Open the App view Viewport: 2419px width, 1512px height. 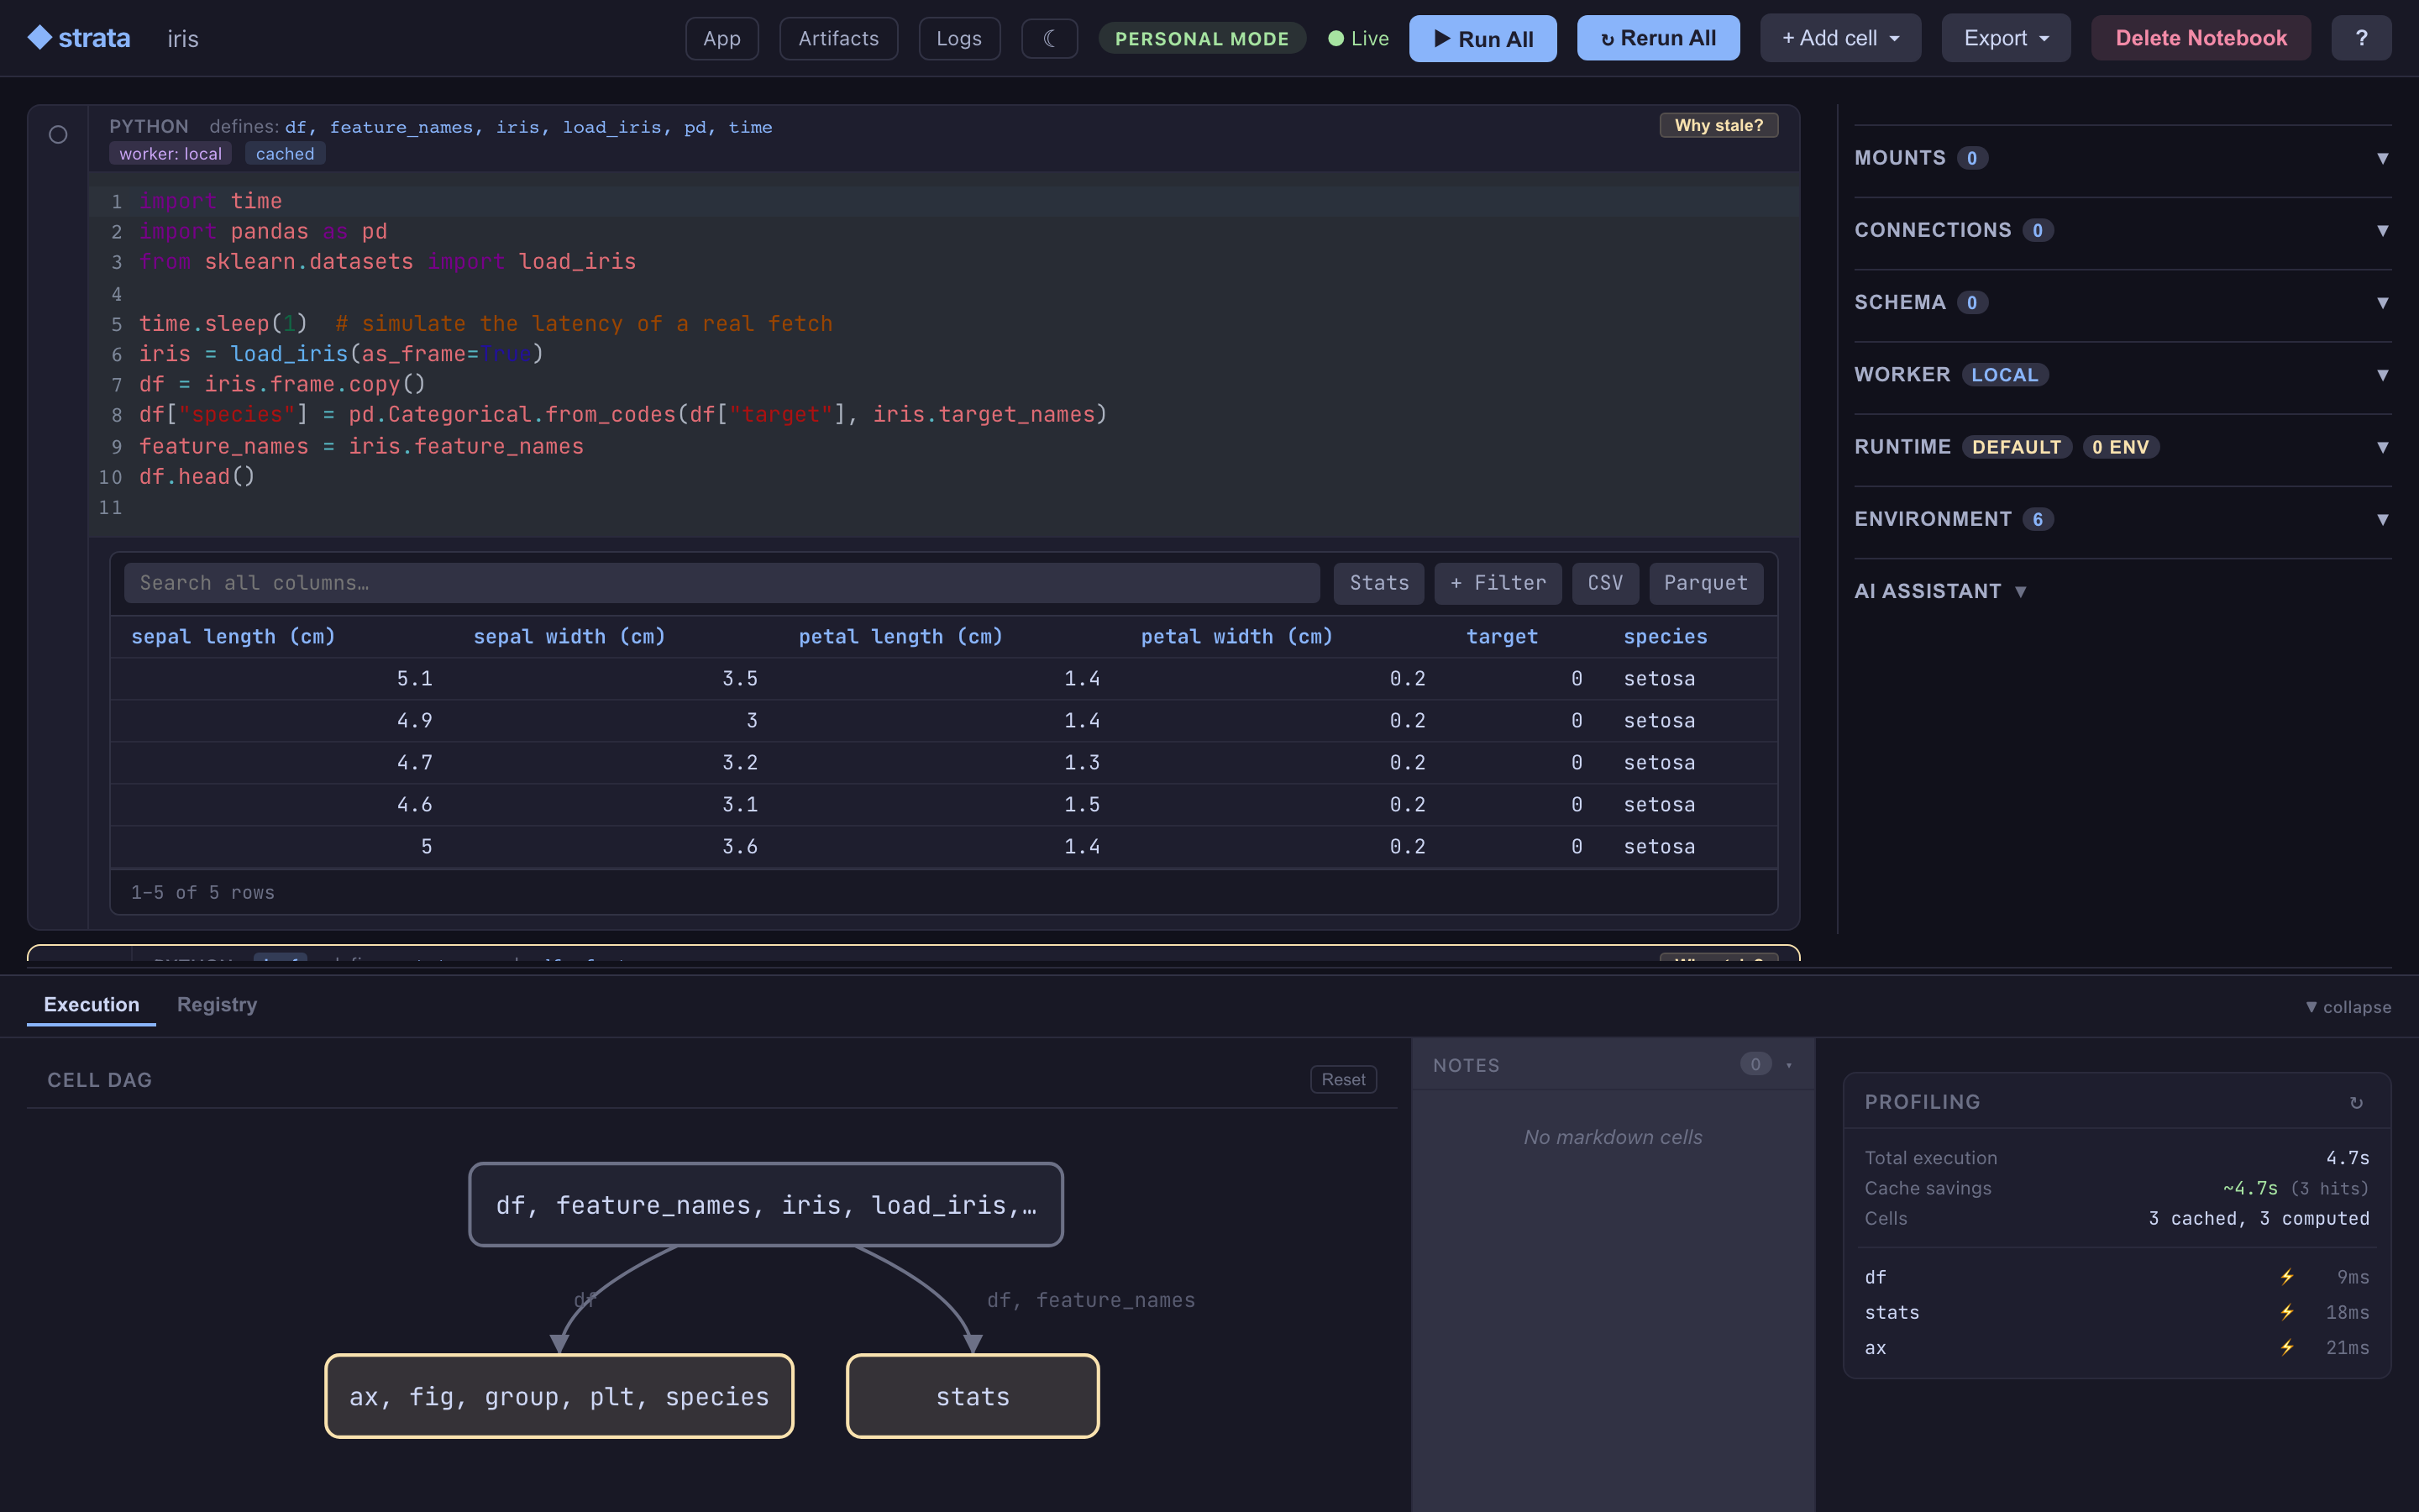(x=722, y=38)
